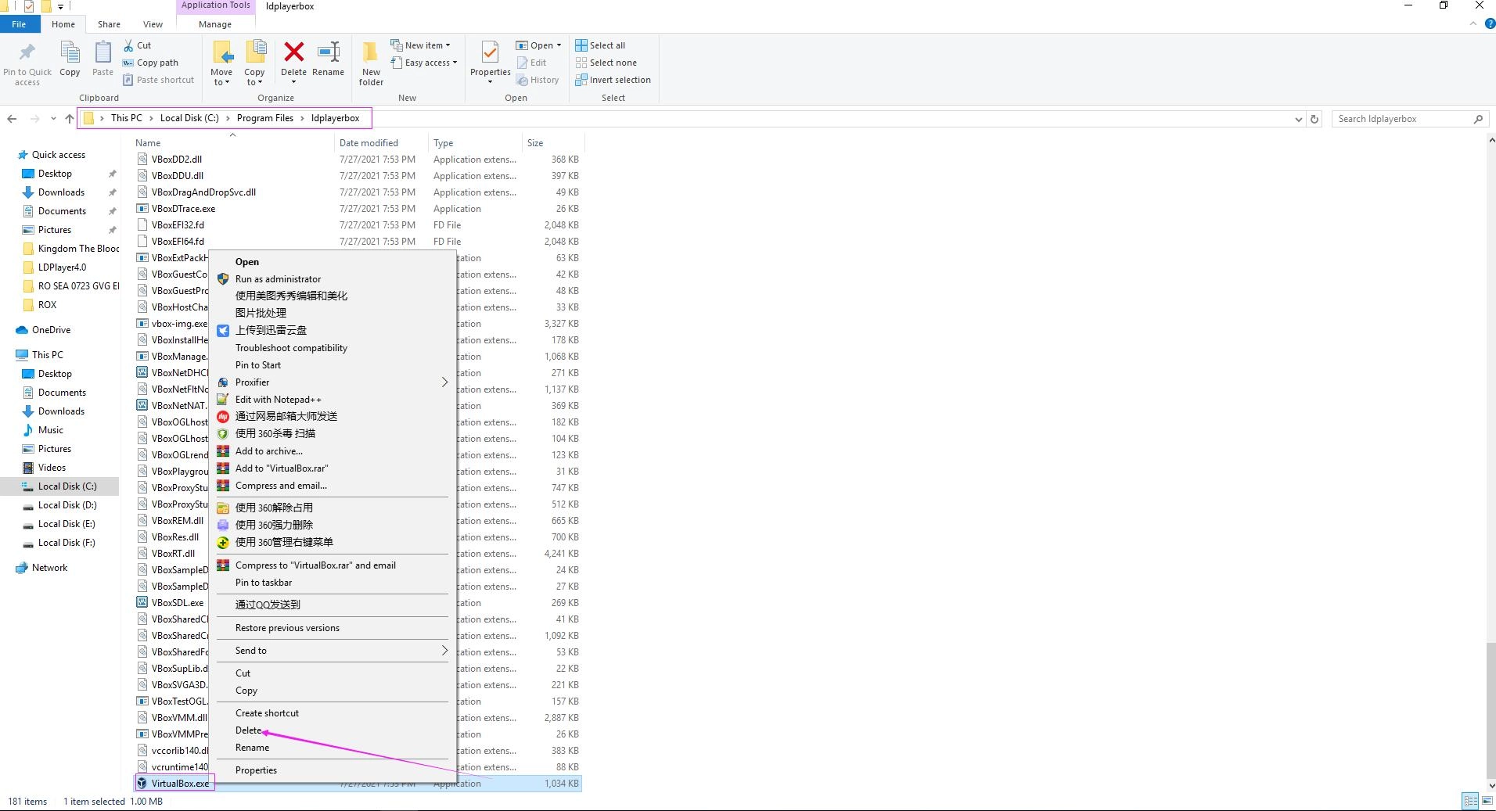Open the Manage tab
The height and width of the screenshot is (811, 1496).
tap(215, 24)
